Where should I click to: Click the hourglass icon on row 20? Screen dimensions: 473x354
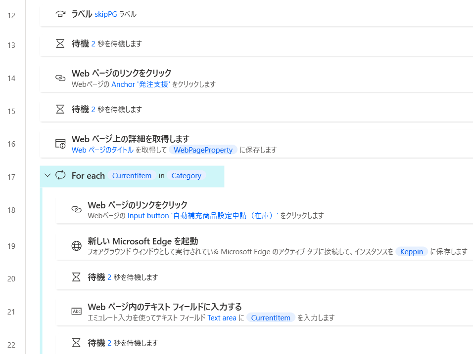76,277
